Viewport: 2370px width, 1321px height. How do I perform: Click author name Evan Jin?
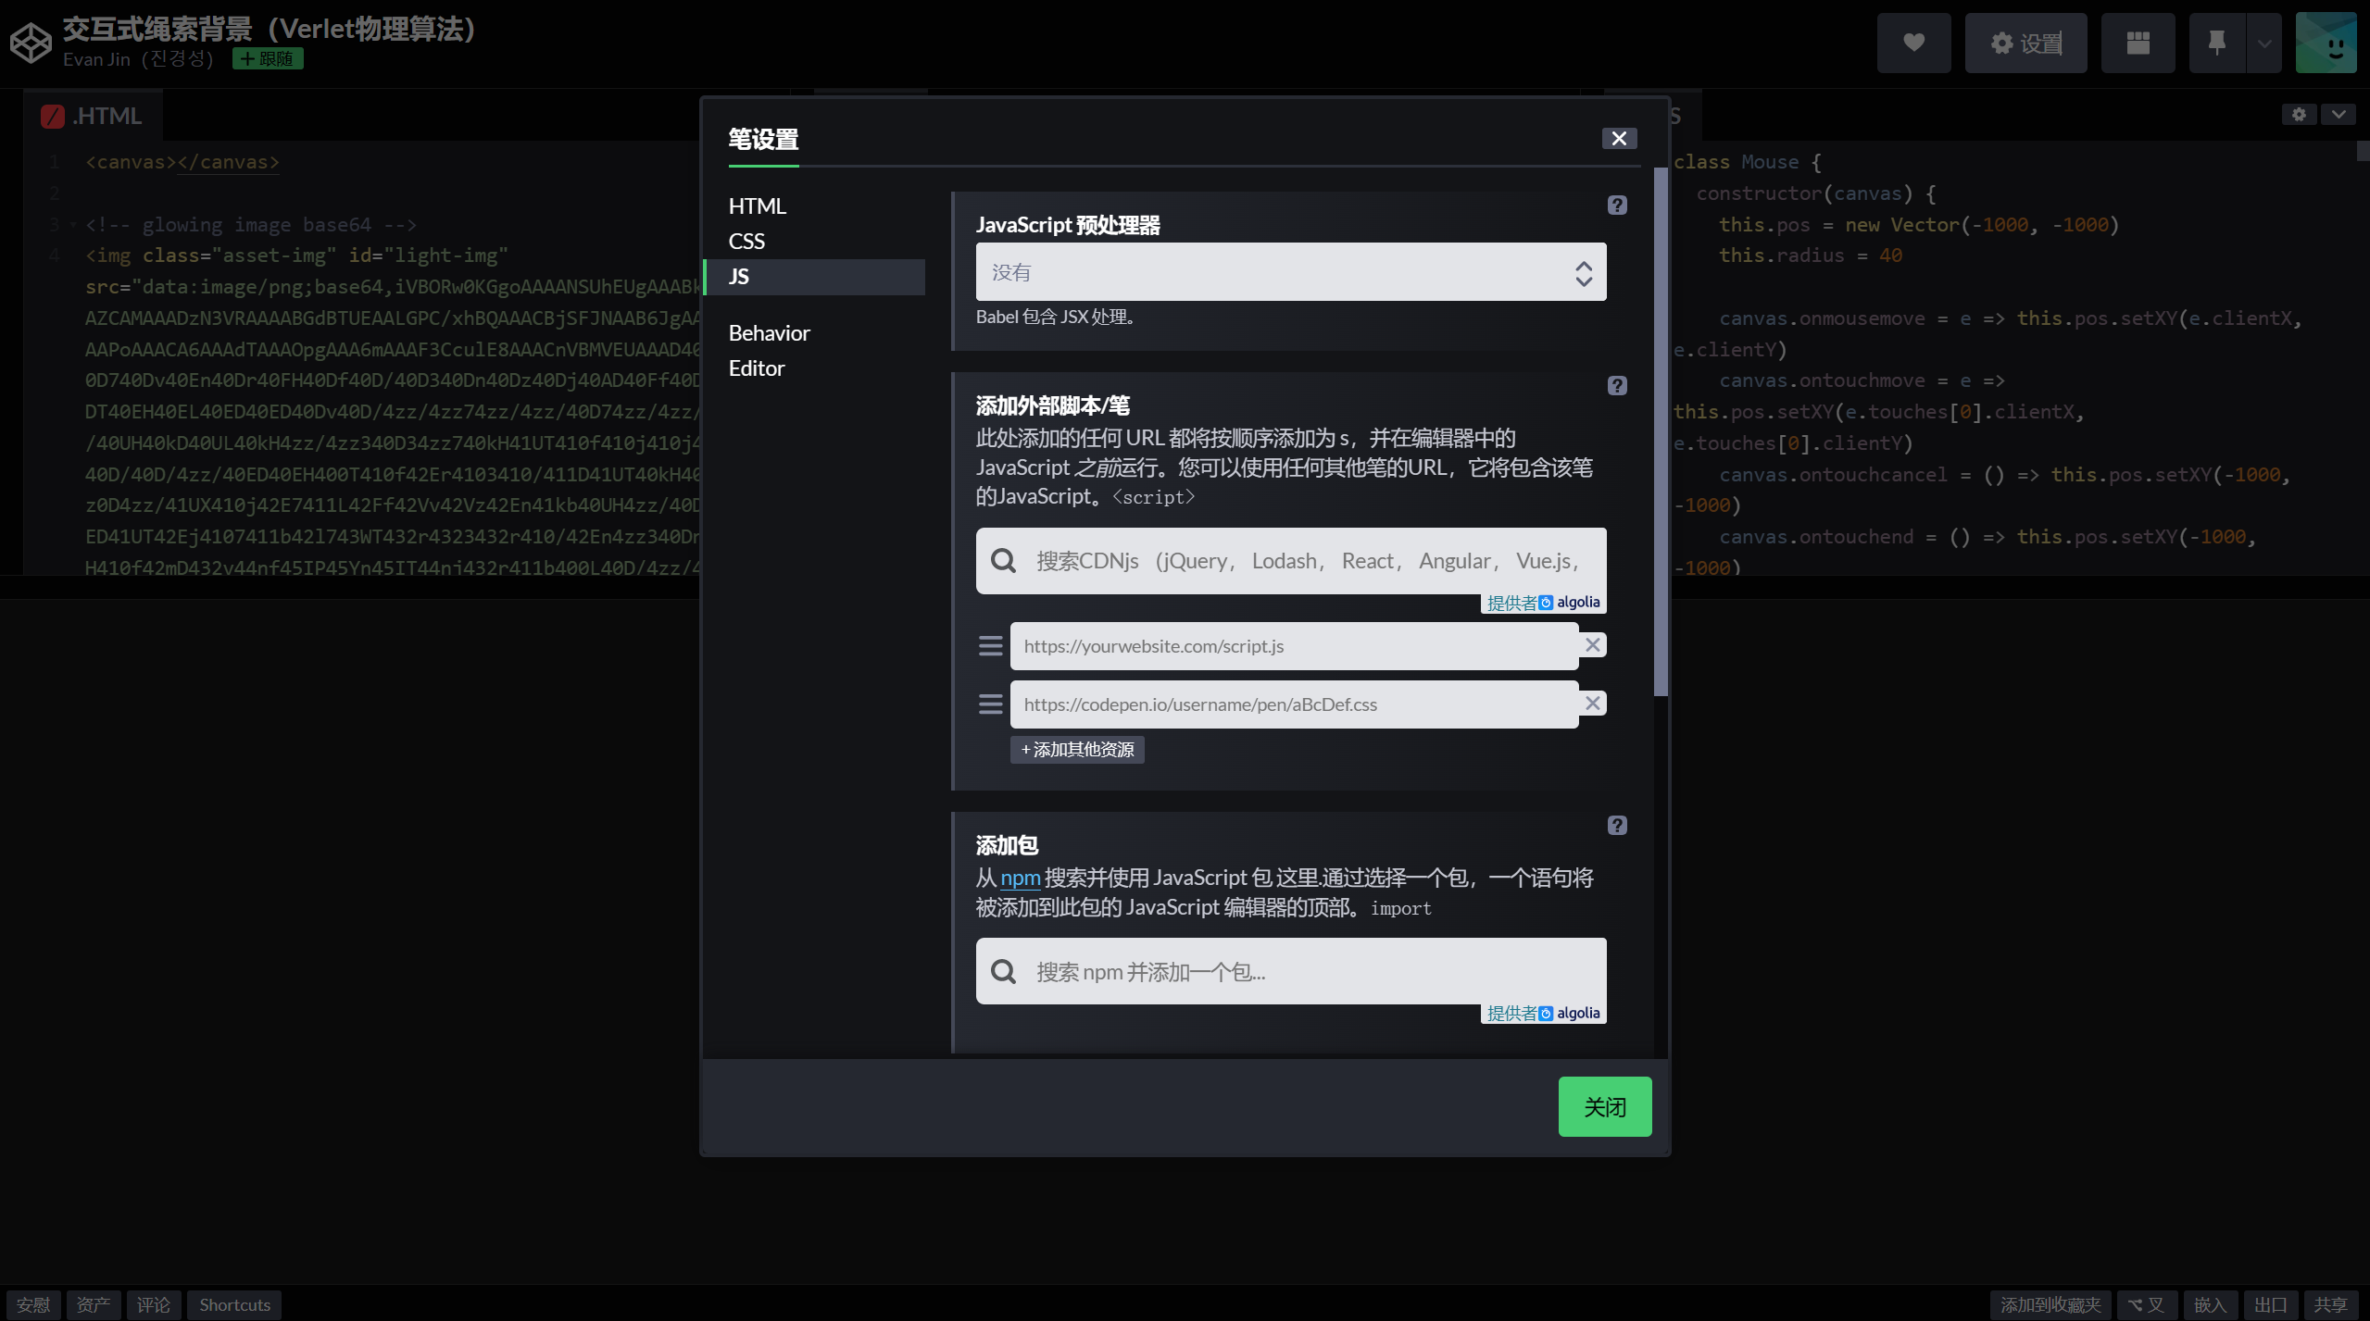click(138, 58)
